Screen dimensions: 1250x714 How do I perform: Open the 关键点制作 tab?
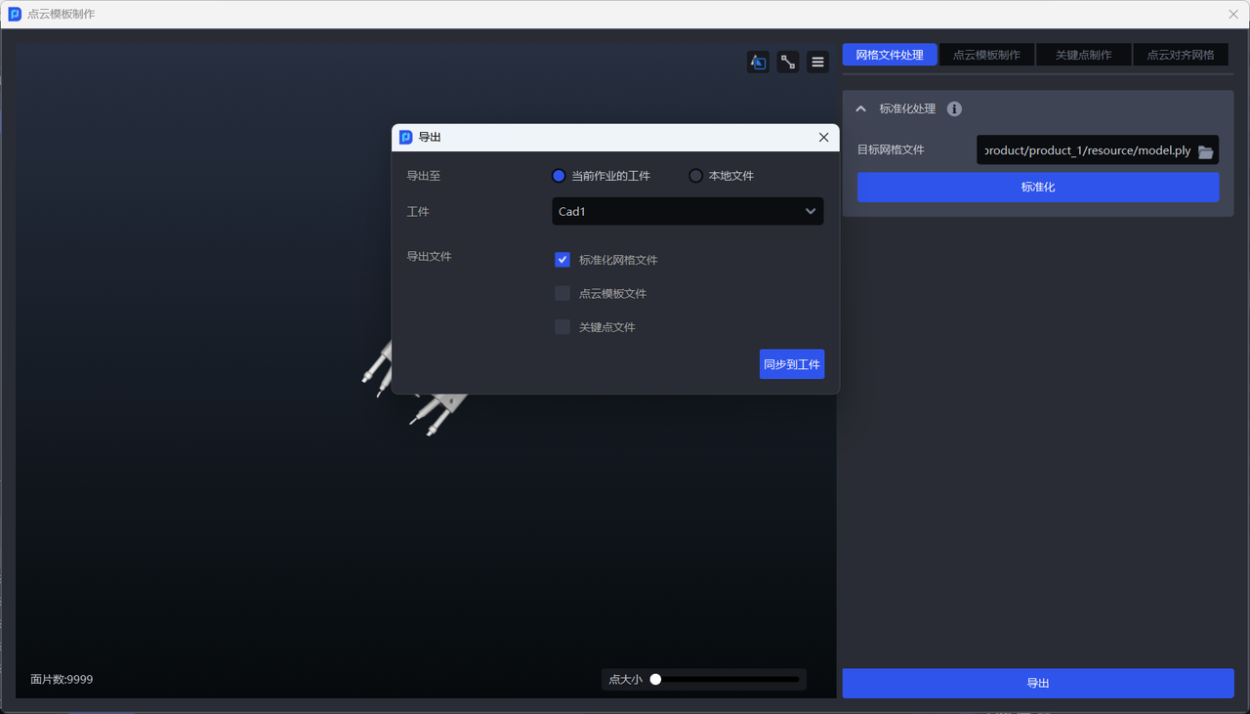pyautogui.click(x=1083, y=56)
